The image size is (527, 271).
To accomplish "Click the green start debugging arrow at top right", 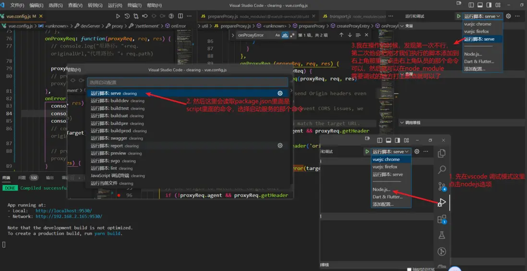I will click(x=459, y=16).
